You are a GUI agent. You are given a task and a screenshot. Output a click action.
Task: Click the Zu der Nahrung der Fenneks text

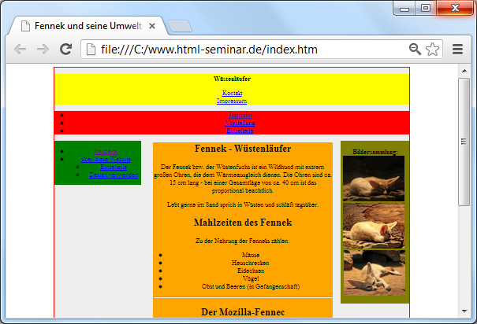(243, 241)
